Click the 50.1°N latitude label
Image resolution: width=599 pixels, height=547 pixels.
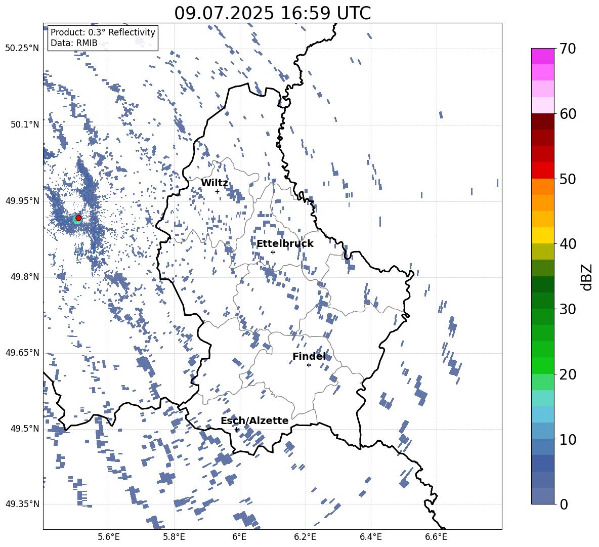[x=25, y=124]
